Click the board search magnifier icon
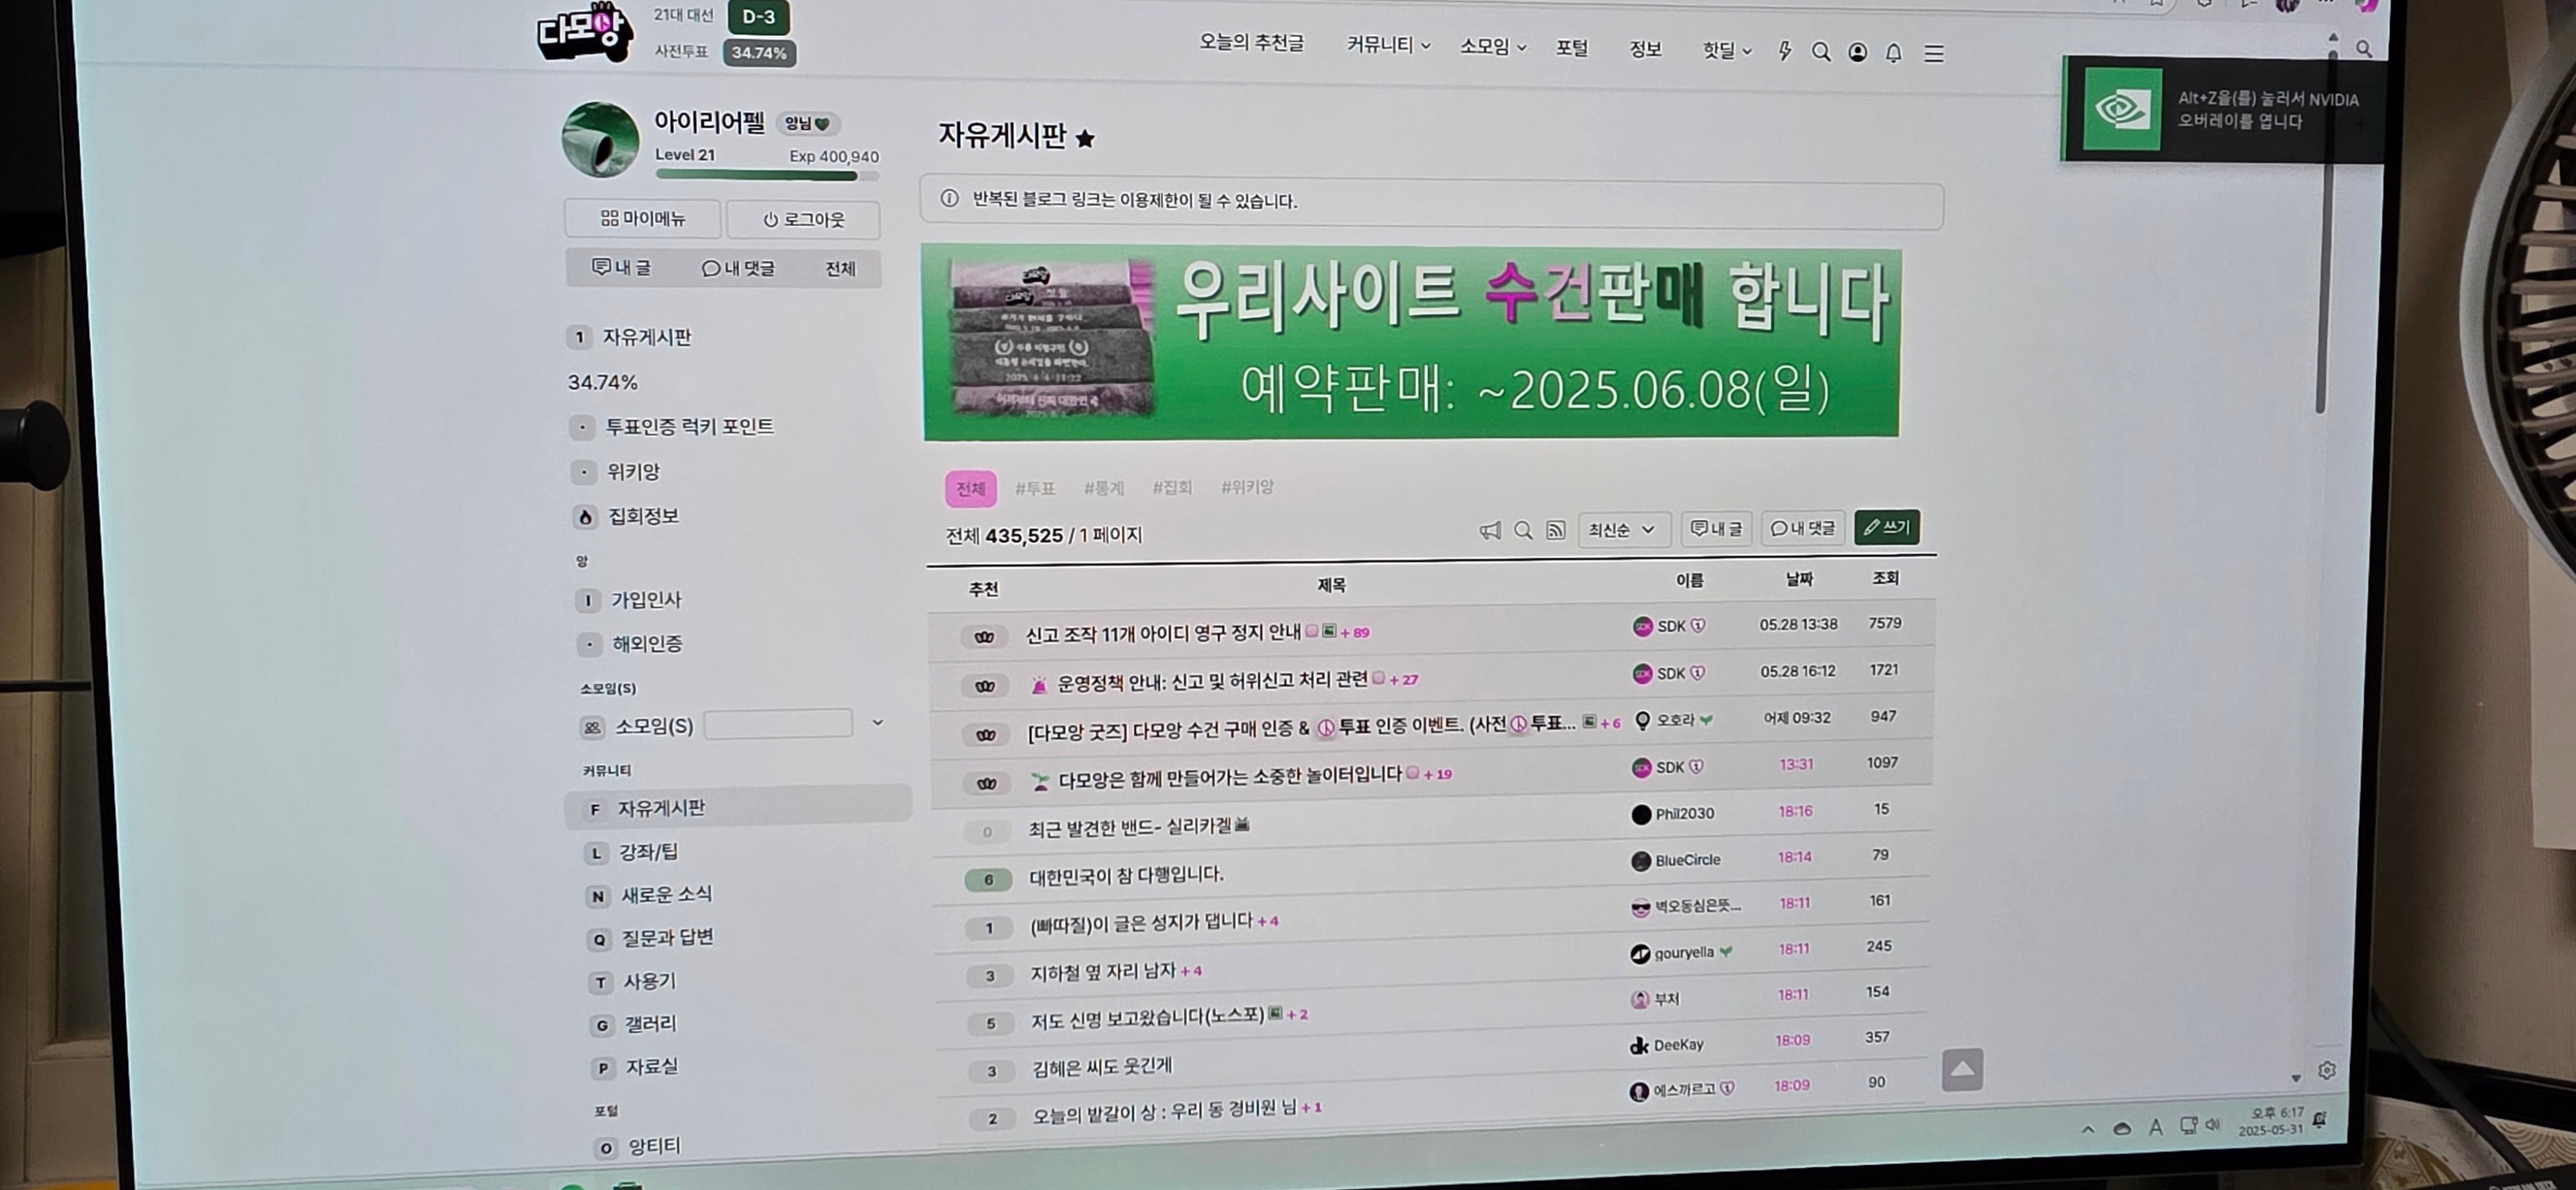 [x=1523, y=531]
